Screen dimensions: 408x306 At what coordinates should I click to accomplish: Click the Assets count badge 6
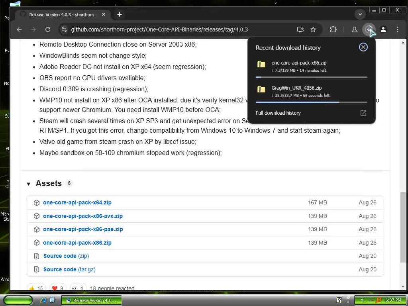[x=69, y=183]
